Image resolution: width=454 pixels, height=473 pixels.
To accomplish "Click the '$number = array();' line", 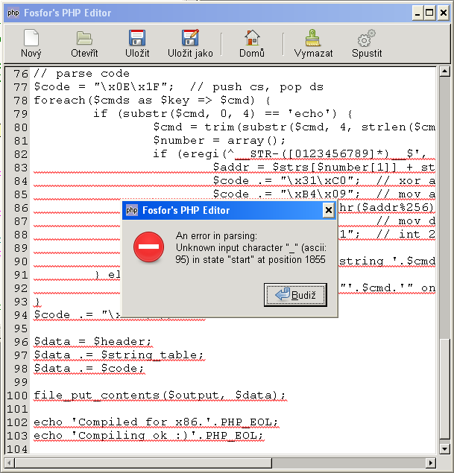I will [x=219, y=140].
